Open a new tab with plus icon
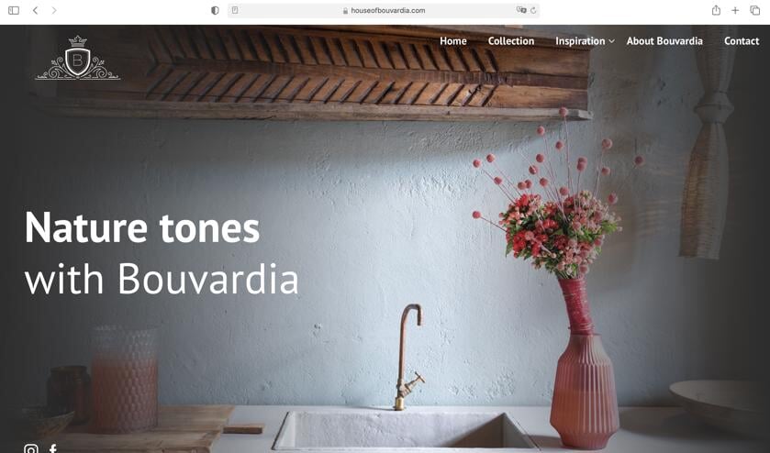The width and height of the screenshot is (770, 453). [x=735, y=10]
